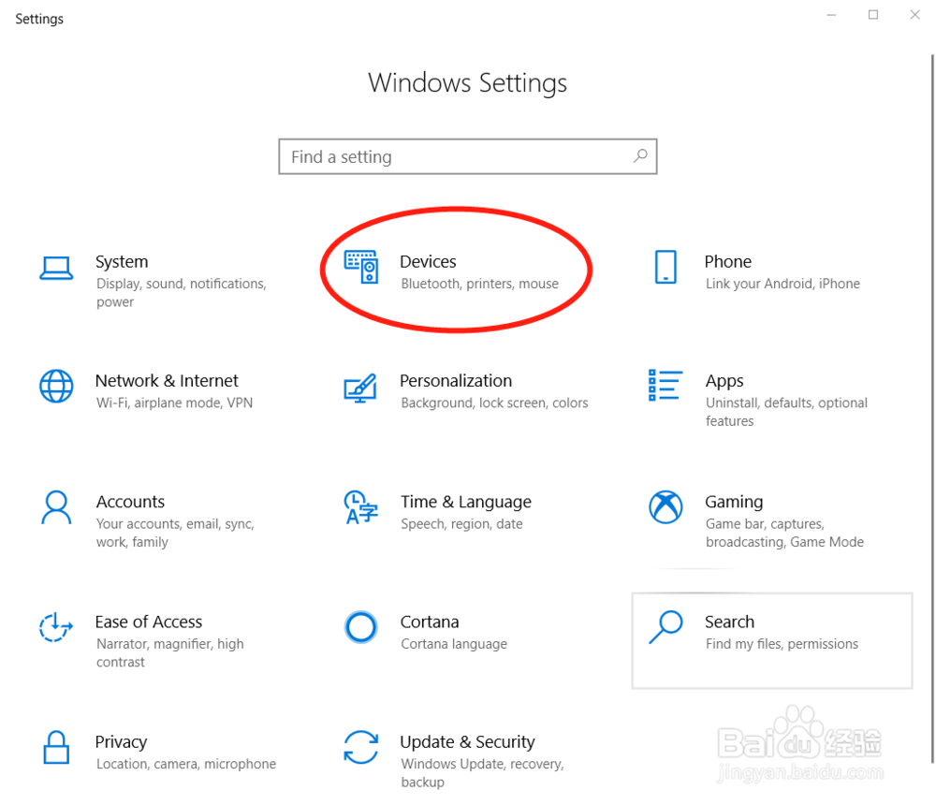Viewport: 936px width, 805px height.
Task: Select the Accounts category title
Action: 130,502
